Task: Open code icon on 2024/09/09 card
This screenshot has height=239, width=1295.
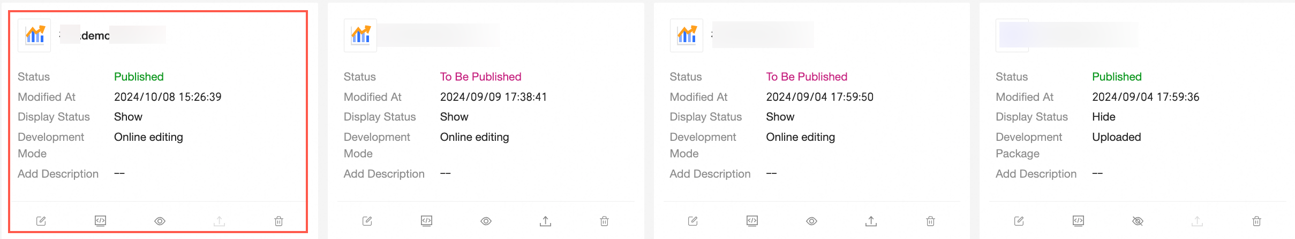Action: click(426, 221)
